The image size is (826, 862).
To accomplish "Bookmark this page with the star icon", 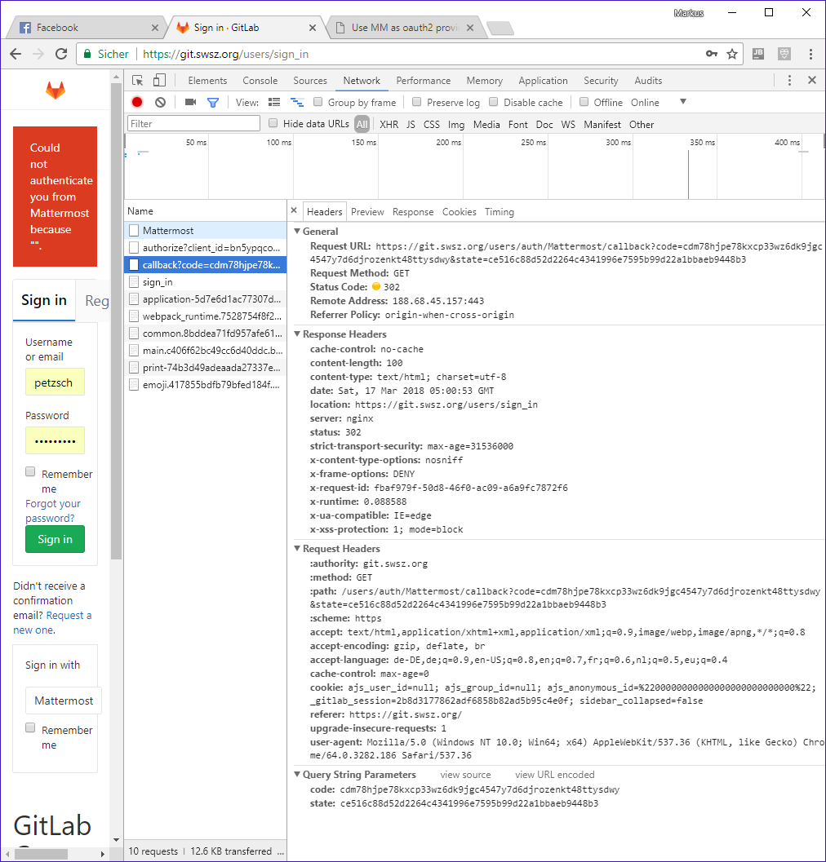I will coord(732,54).
